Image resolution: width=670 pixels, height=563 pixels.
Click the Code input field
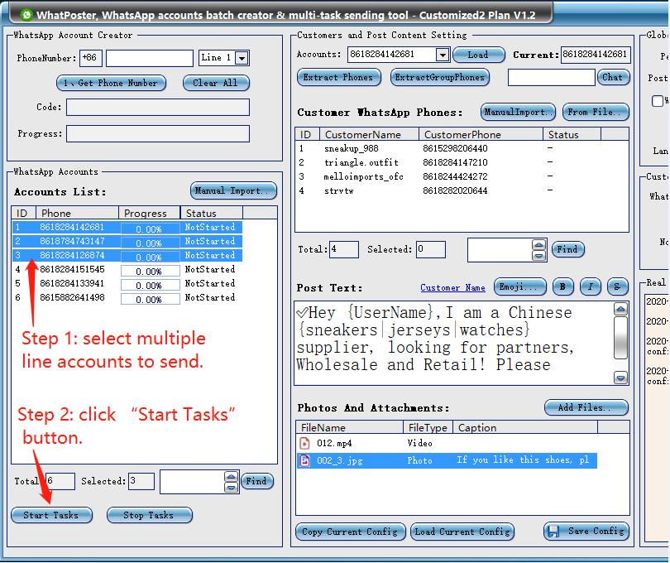click(158, 108)
